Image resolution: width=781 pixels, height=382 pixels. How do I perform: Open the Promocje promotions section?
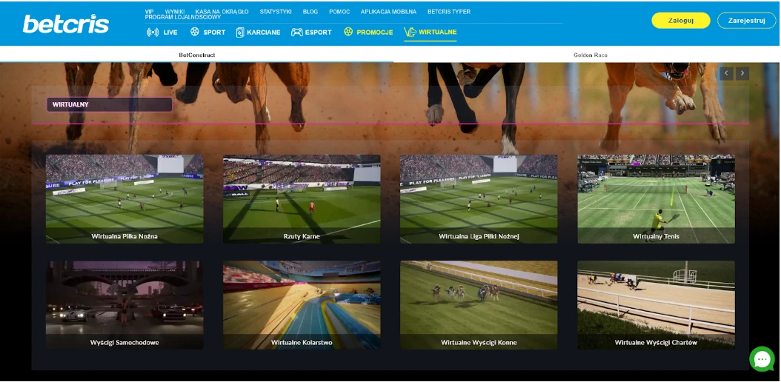368,33
